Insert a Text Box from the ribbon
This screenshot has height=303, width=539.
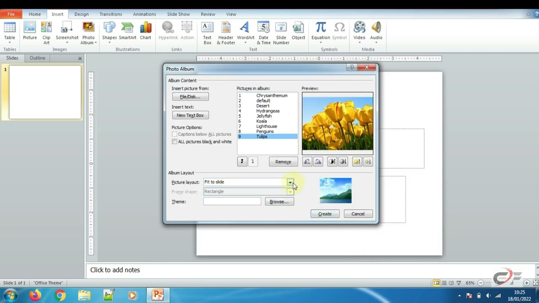click(207, 33)
